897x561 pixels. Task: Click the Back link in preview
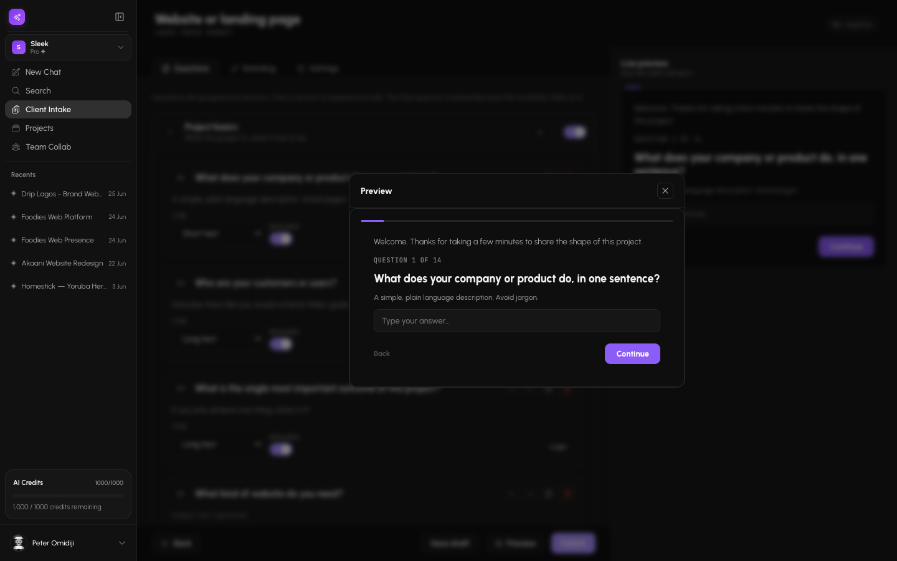(x=382, y=353)
